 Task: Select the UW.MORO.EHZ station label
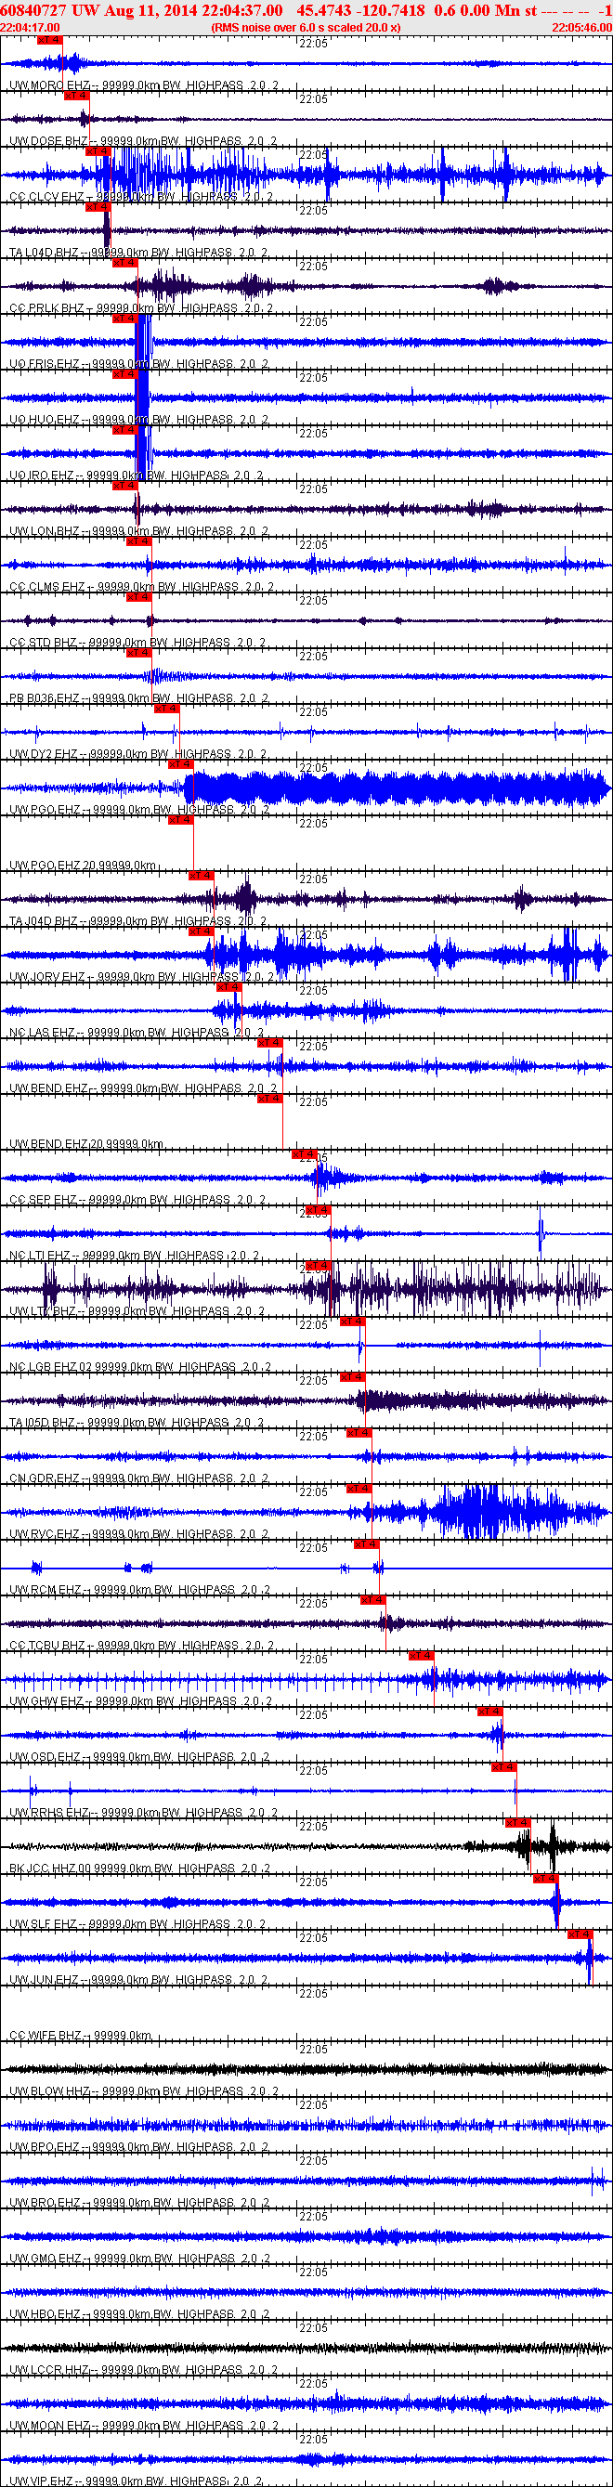(144, 86)
